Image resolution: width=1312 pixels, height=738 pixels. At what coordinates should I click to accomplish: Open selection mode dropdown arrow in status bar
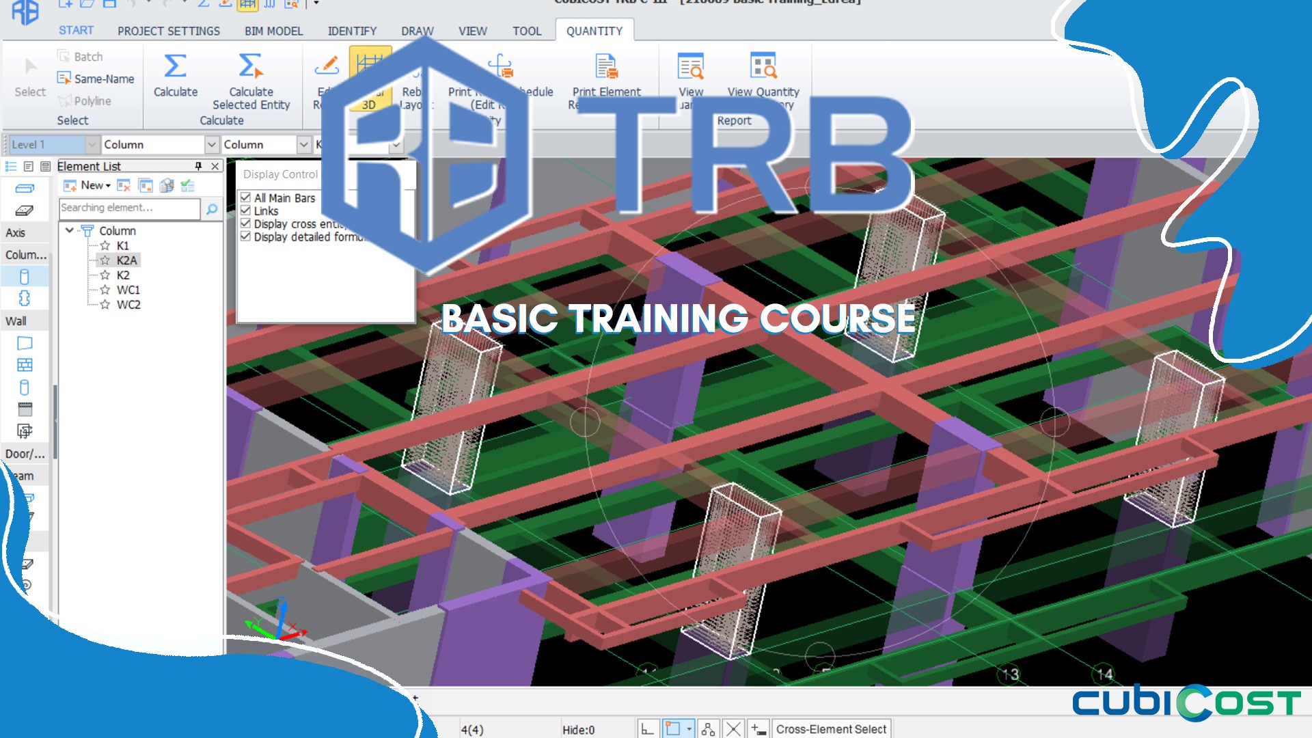click(x=689, y=728)
